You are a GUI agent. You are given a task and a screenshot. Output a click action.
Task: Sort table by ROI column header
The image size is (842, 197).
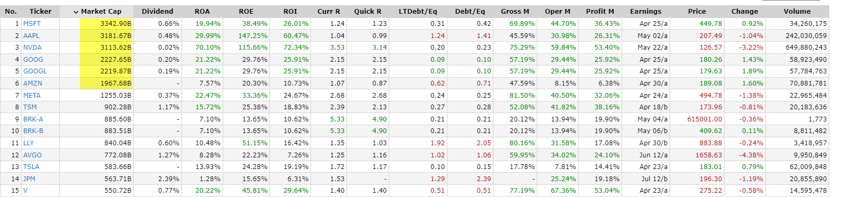point(290,11)
